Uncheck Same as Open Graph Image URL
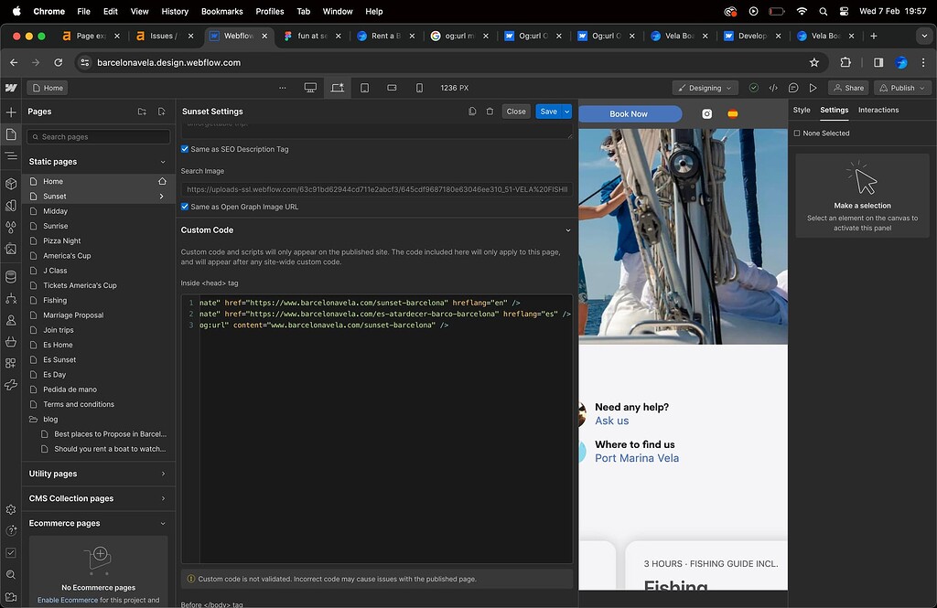Screen dimensions: 937x608 [x=187, y=207]
